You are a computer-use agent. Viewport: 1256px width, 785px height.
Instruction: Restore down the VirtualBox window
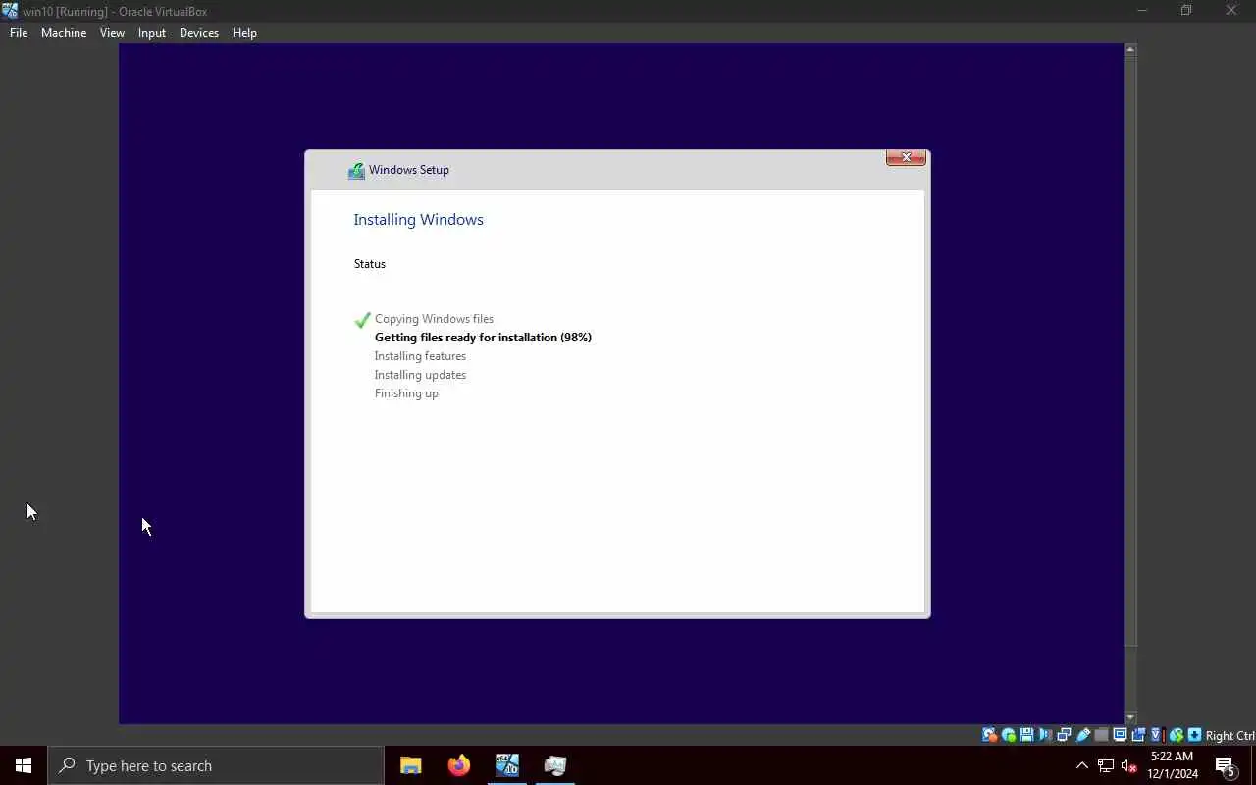[x=1186, y=11]
